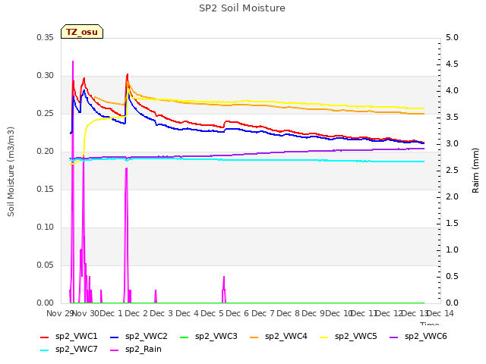Click the purple sp2_VWC6 legend swatch
486x364 pixels.
tap(393, 337)
